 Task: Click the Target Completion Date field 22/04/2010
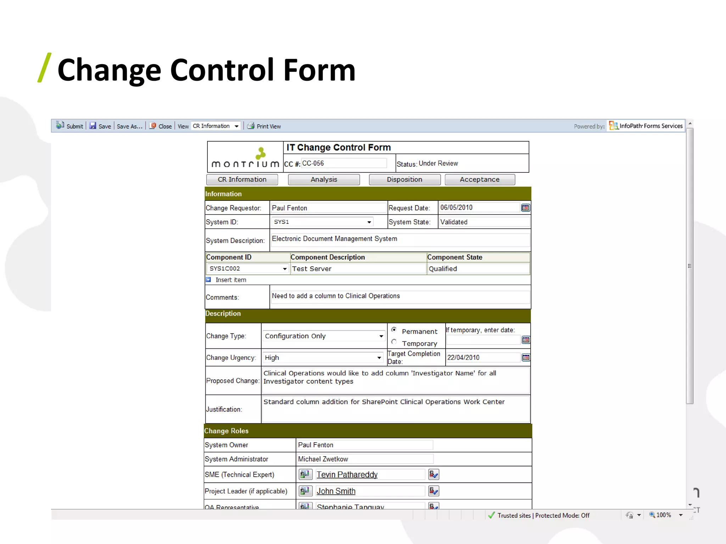(483, 357)
